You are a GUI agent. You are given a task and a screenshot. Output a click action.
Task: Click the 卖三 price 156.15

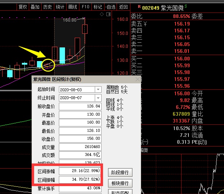coord(182,37)
